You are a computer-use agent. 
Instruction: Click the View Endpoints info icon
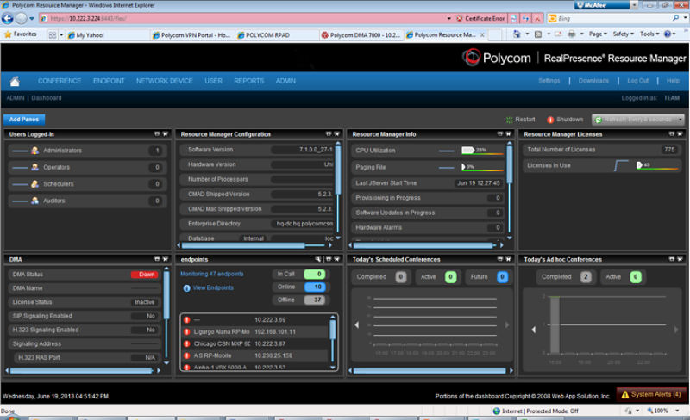click(186, 288)
